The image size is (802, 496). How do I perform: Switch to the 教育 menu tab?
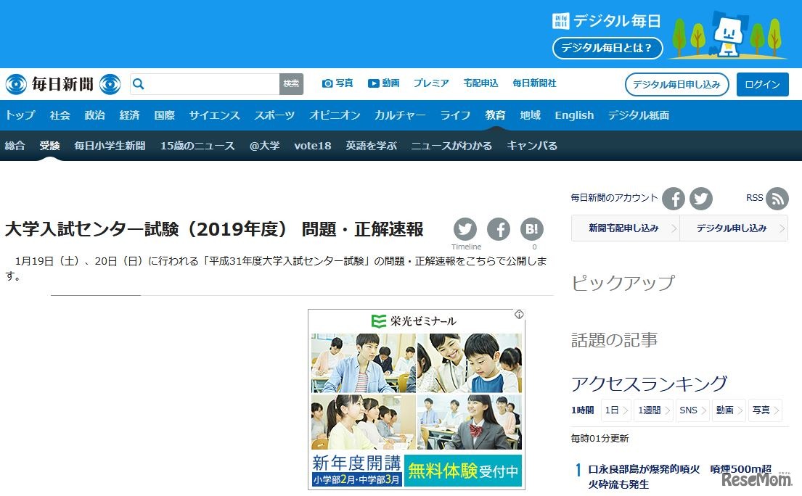tap(495, 115)
